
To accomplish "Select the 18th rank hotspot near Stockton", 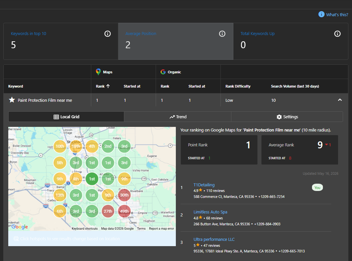I will (x=76, y=146).
